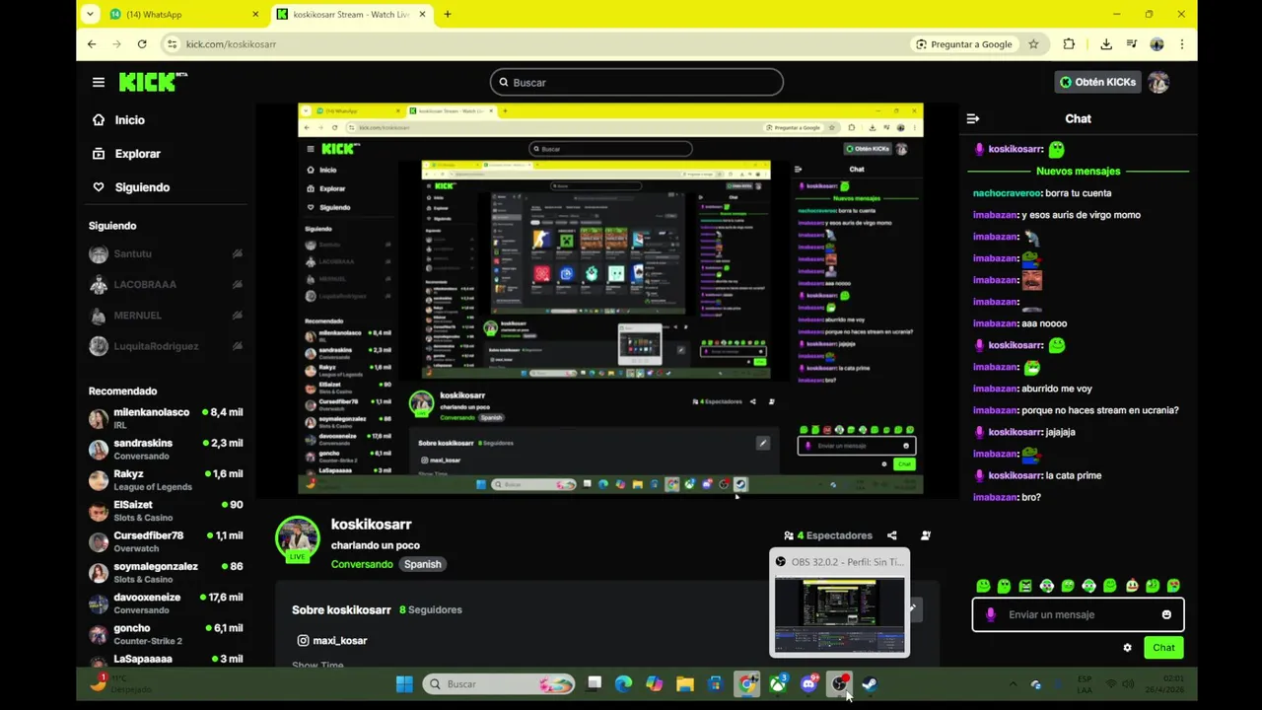Open Chrome three-dot menu
This screenshot has height=710, width=1262.
point(1181,44)
